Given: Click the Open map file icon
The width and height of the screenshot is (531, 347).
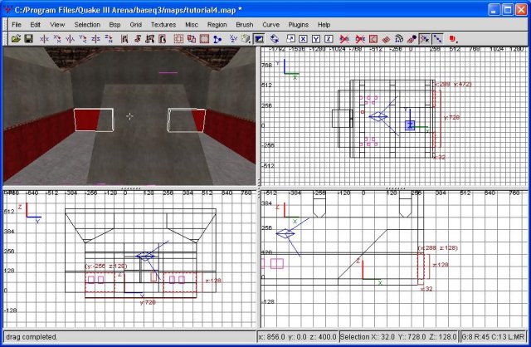Looking at the screenshot, I should [16, 39].
